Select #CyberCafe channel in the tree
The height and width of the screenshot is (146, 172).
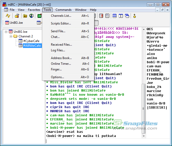[31, 41]
